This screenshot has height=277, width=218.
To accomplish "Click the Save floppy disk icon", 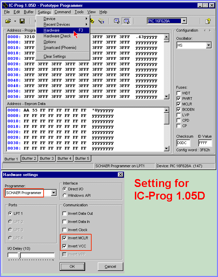I will [x=22, y=21].
